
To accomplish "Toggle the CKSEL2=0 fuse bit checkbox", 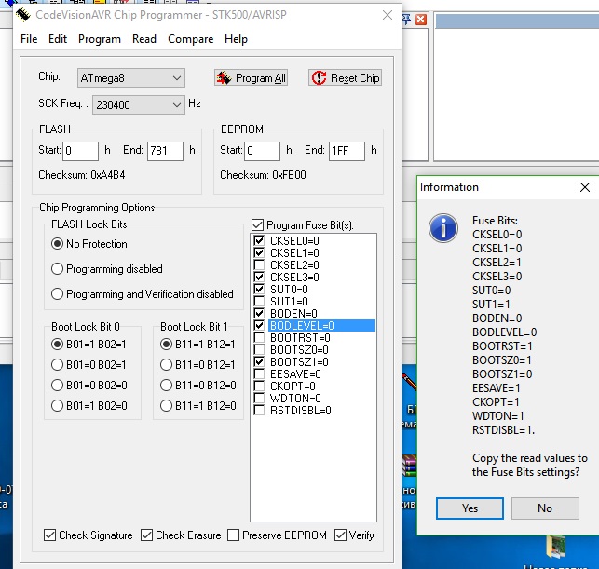I will (259, 265).
